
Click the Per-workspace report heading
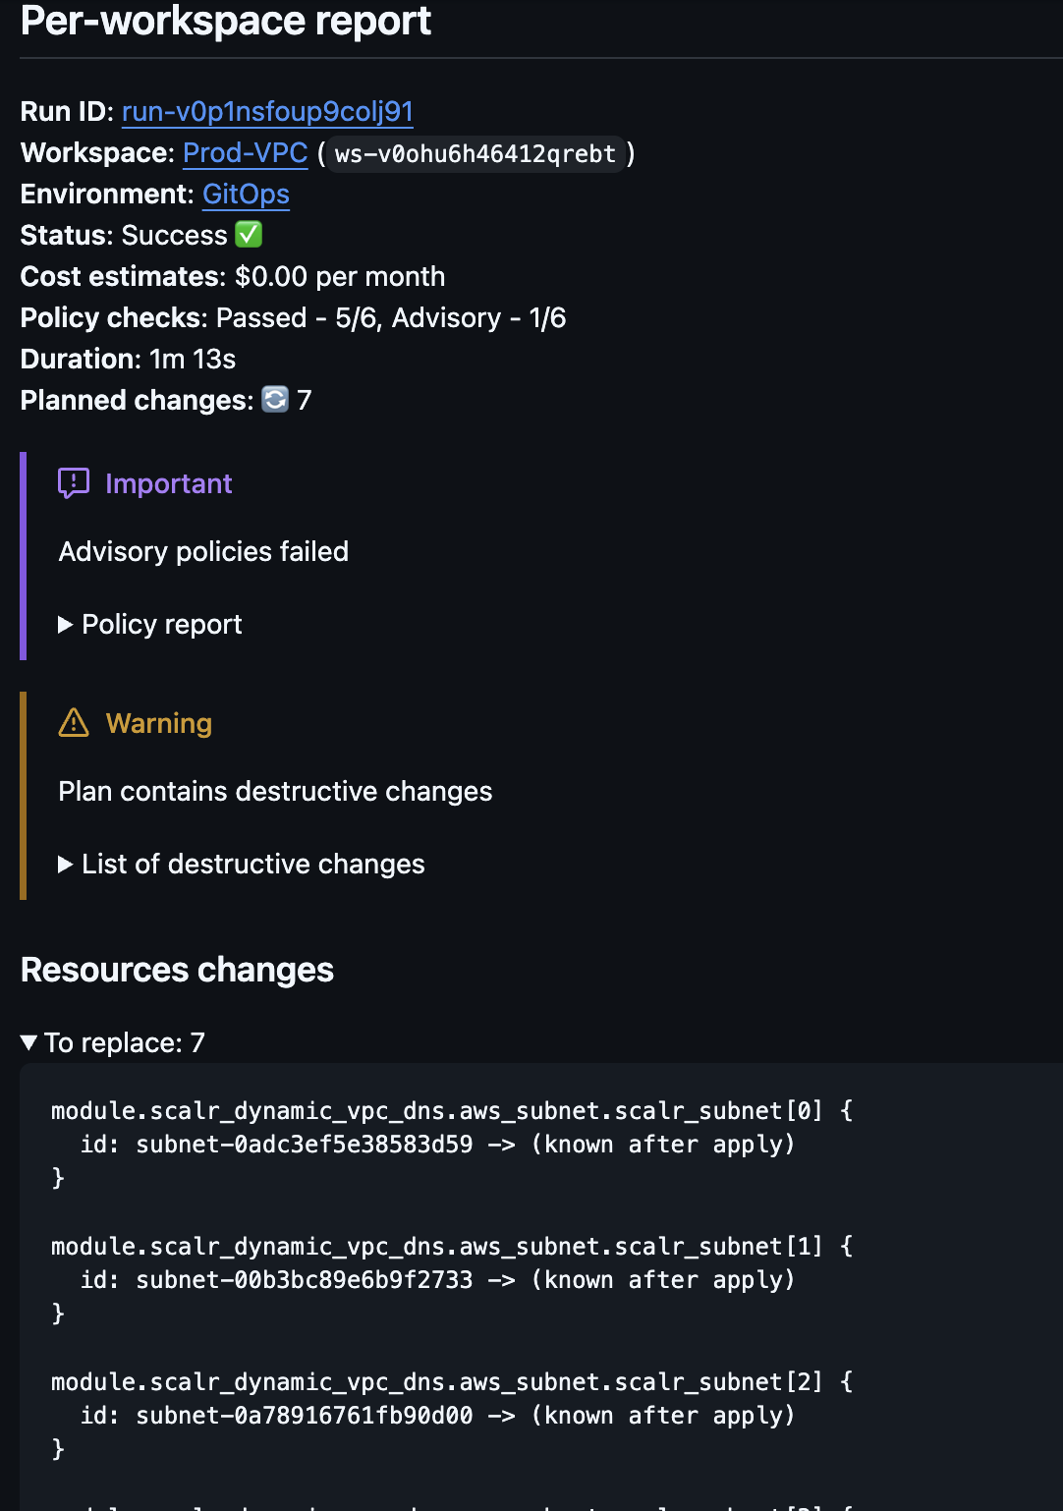pyautogui.click(x=226, y=22)
